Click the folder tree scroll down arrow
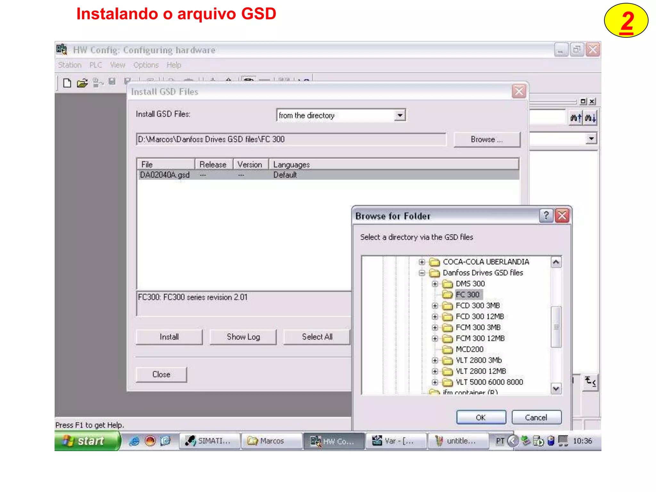The height and width of the screenshot is (492, 656). pyautogui.click(x=556, y=389)
